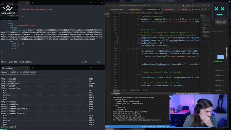The height and width of the screenshot is (130, 231).
Task: Click the blue Send button
Action: point(221,57)
